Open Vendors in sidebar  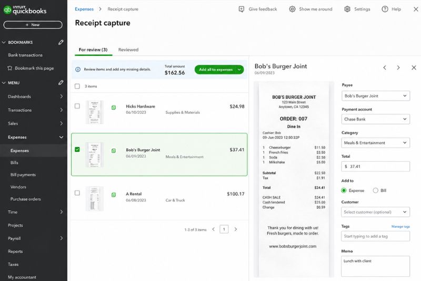pos(18,187)
